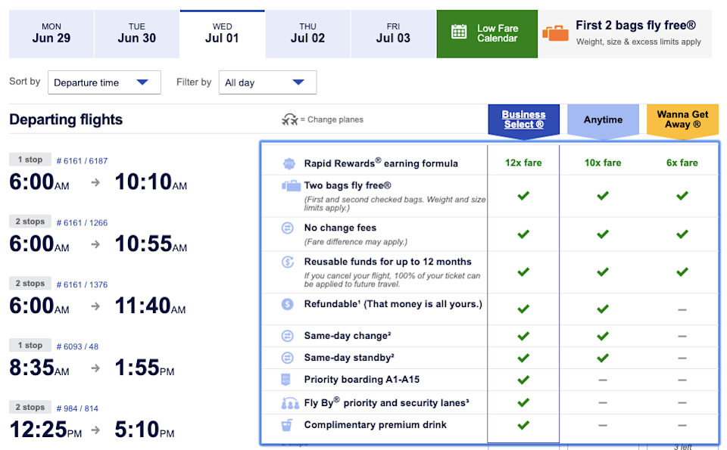The image size is (727, 450).
Task: Click the Wanna Get Away fare header
Action: point(682,119)
